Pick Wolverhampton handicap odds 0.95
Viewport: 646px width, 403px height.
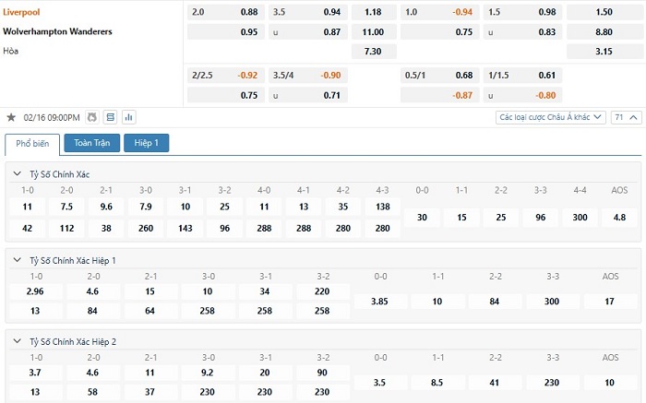tap(226, 31)
